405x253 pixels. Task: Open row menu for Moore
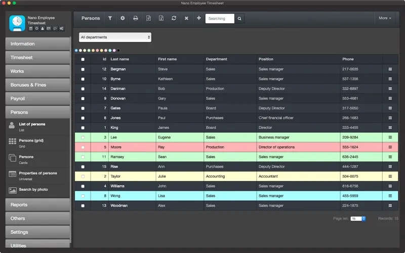click(390, 147)
